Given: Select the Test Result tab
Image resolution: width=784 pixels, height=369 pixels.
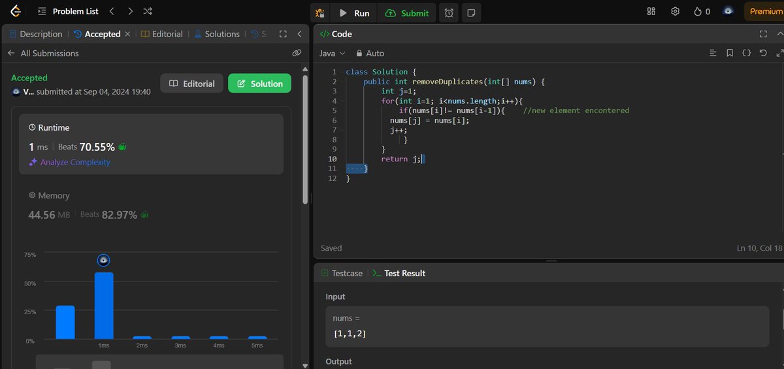Looking at the screenshot, I should click(399, 273).
